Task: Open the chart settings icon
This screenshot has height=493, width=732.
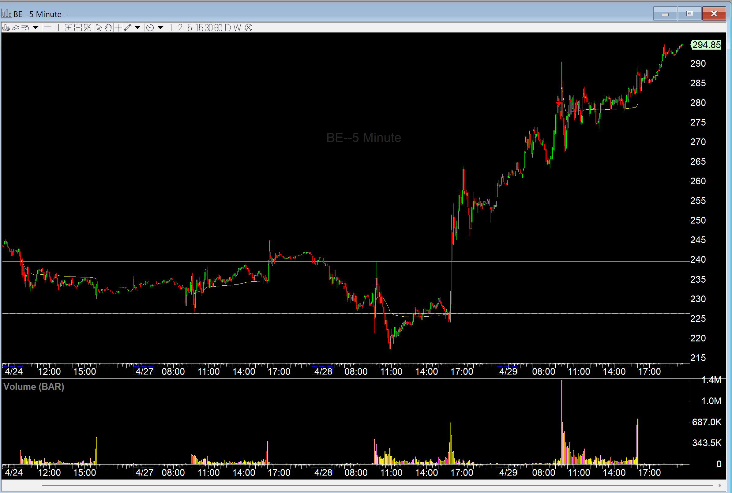Action: 6,28
